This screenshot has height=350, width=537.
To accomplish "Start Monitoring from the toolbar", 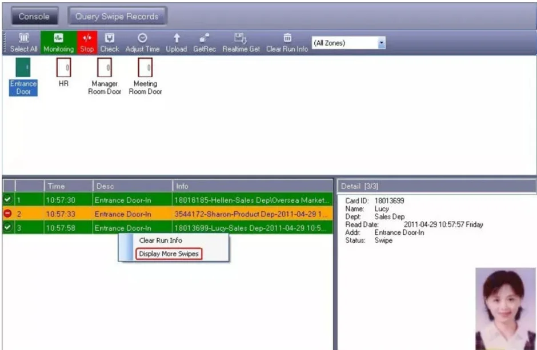I will pos(59,43).
